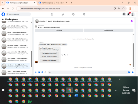Select the Carolina conversation in the list
This screenshot has width=138, height=104.
[x=15, y=66]
